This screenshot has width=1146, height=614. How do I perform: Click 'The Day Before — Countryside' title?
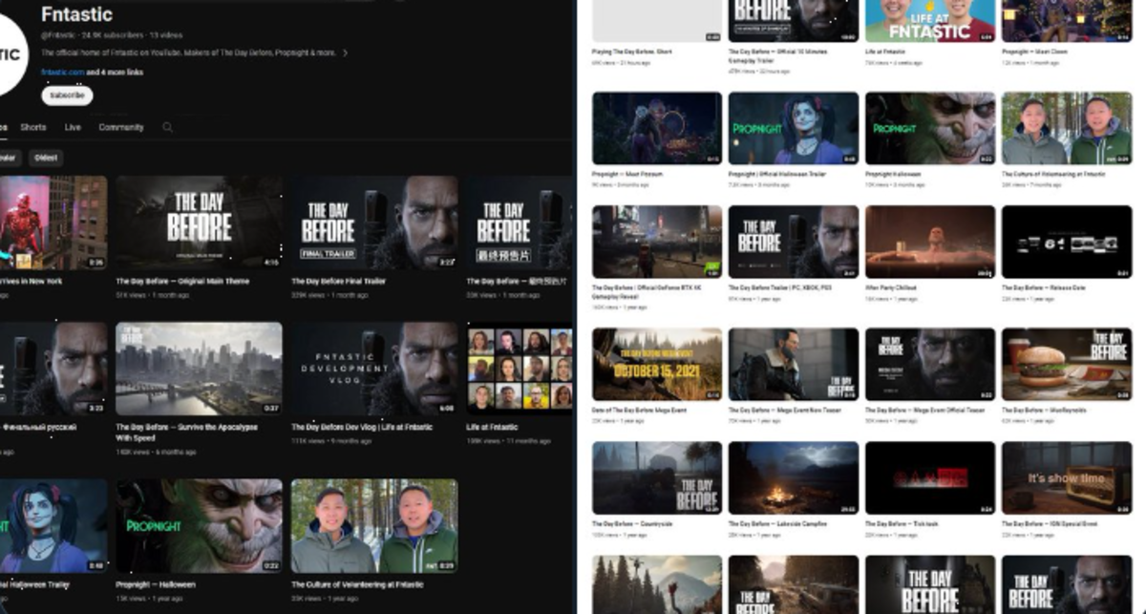632,524
